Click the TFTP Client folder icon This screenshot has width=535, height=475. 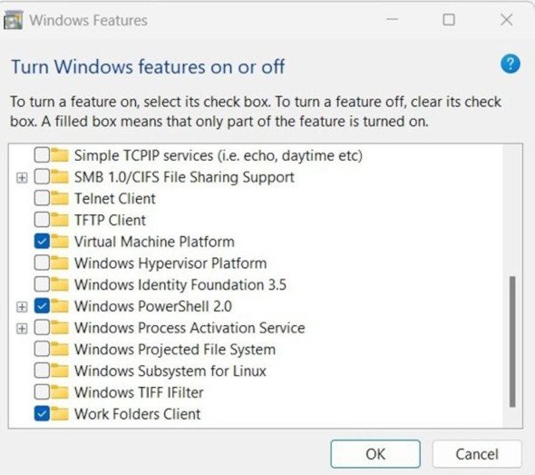(x=60, y=220)
